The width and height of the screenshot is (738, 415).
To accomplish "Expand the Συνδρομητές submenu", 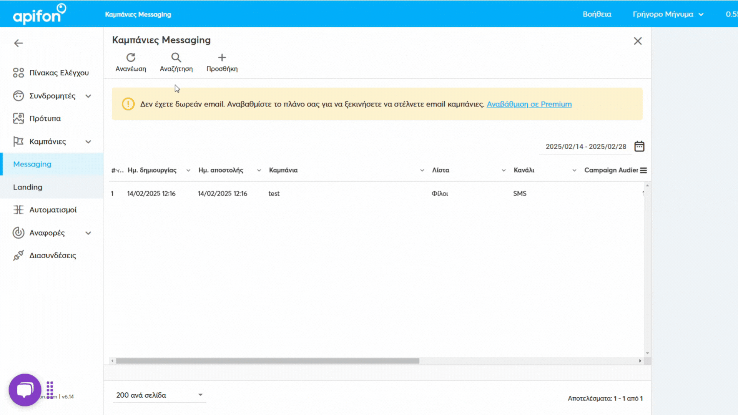I will pyautogui.click(x=88, y=96).
